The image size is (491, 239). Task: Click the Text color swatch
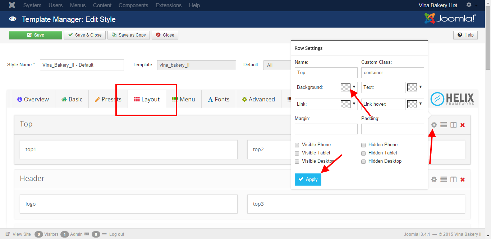point(413,87)
